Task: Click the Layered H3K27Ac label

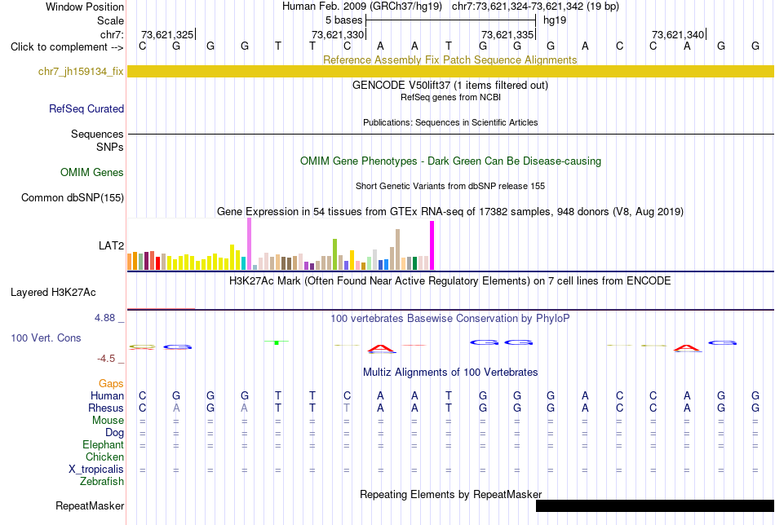Action: pos(53,293)
